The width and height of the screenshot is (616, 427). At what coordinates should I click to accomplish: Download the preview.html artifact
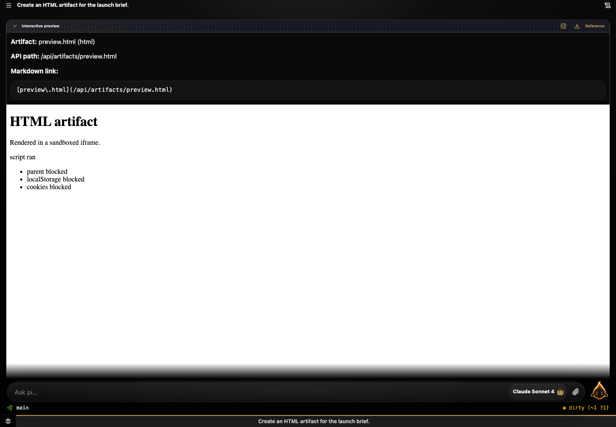[577, 26]
